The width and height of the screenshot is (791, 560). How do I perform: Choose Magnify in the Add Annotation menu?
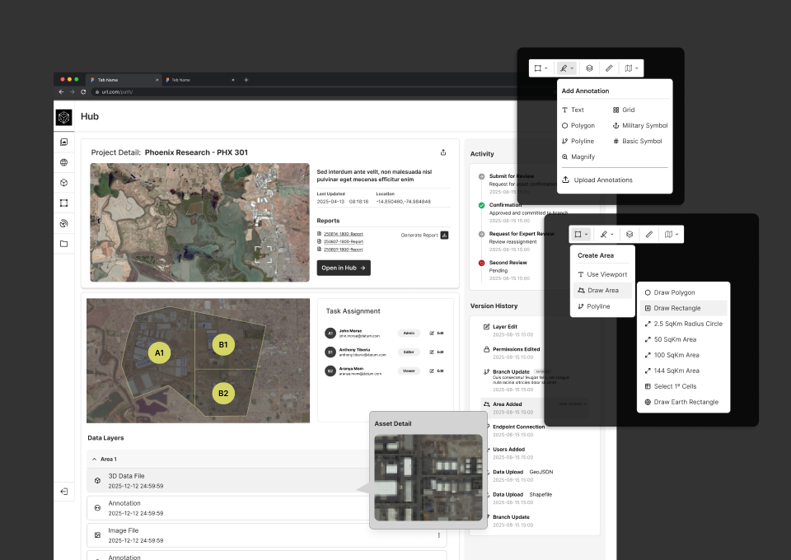pos(578,156)
